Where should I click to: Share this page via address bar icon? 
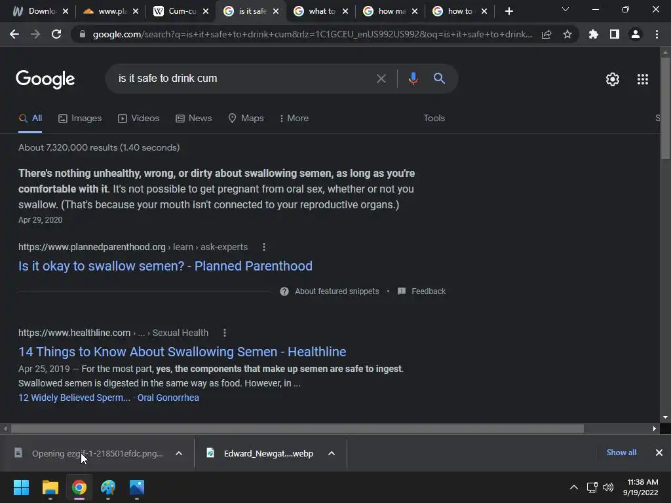[546, 34]
